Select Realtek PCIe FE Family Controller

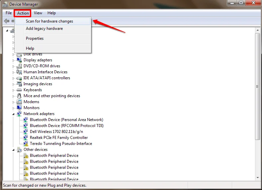[59, 138]
